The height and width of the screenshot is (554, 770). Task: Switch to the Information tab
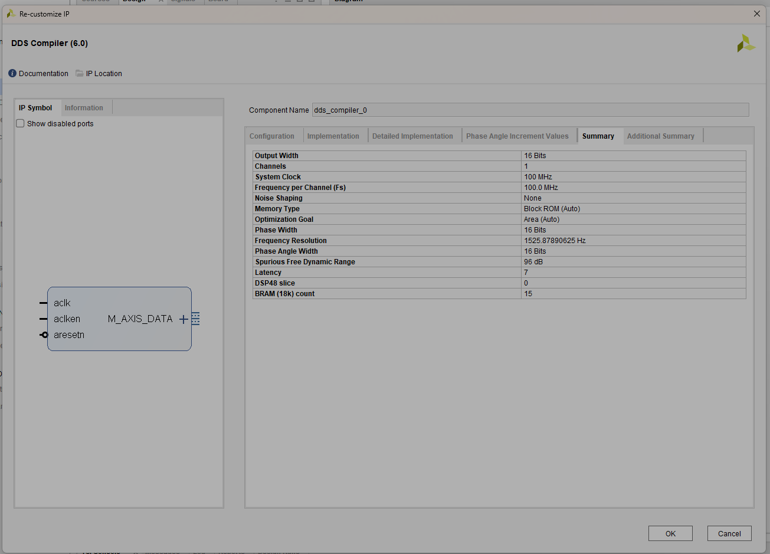point(84,108)
